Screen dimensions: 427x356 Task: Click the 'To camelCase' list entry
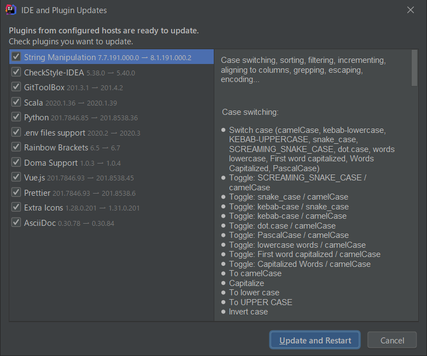pyautogui.click(x=255, y=273)
